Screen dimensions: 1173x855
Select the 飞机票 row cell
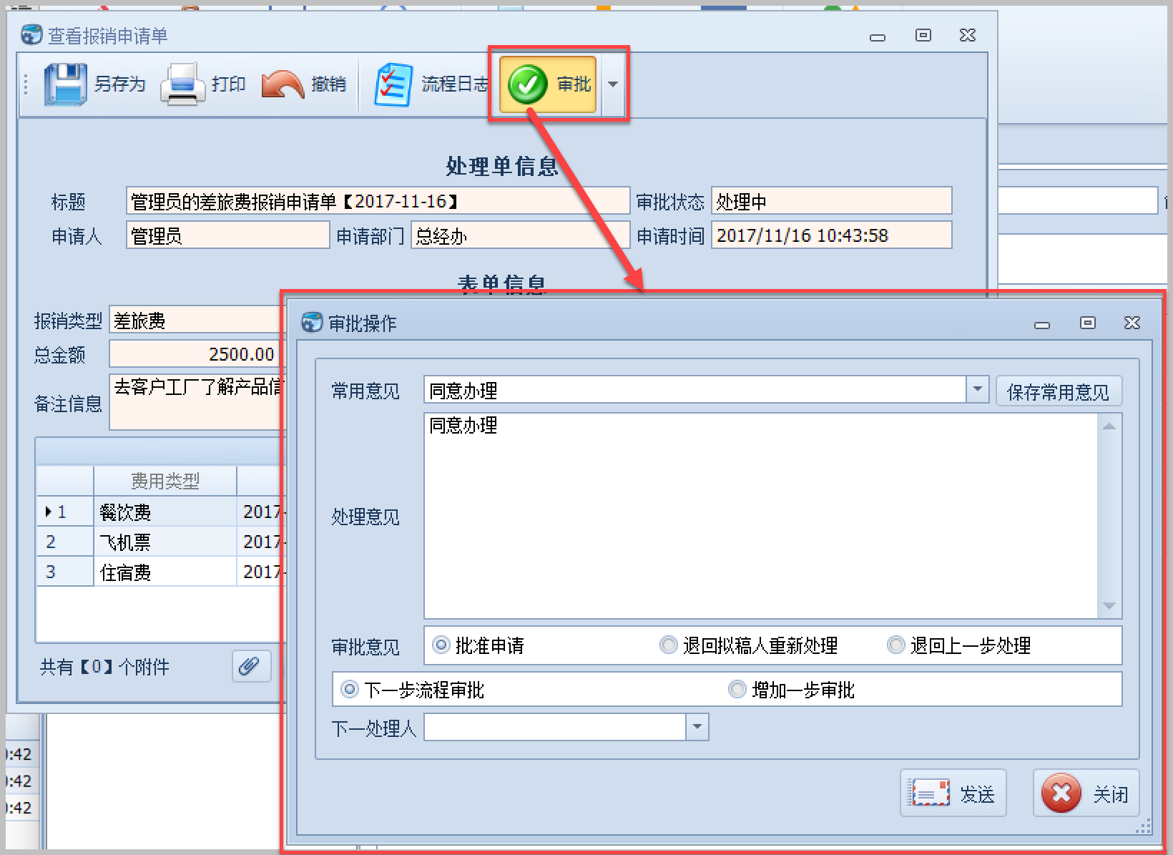coord(165,542)
